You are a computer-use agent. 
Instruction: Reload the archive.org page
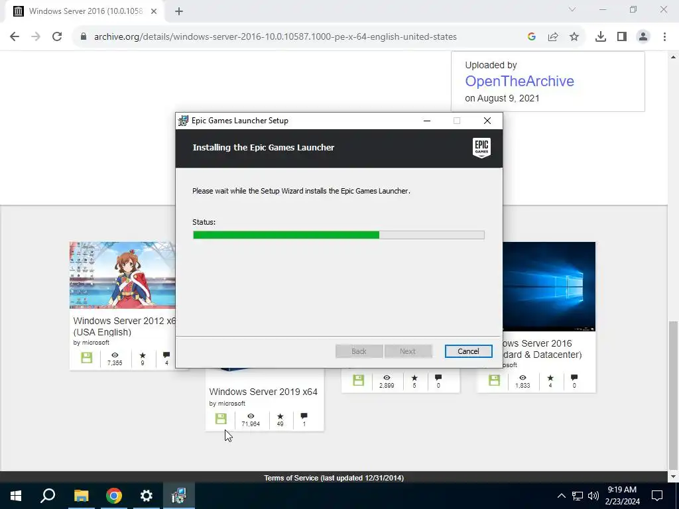click(x=57, y=37)
